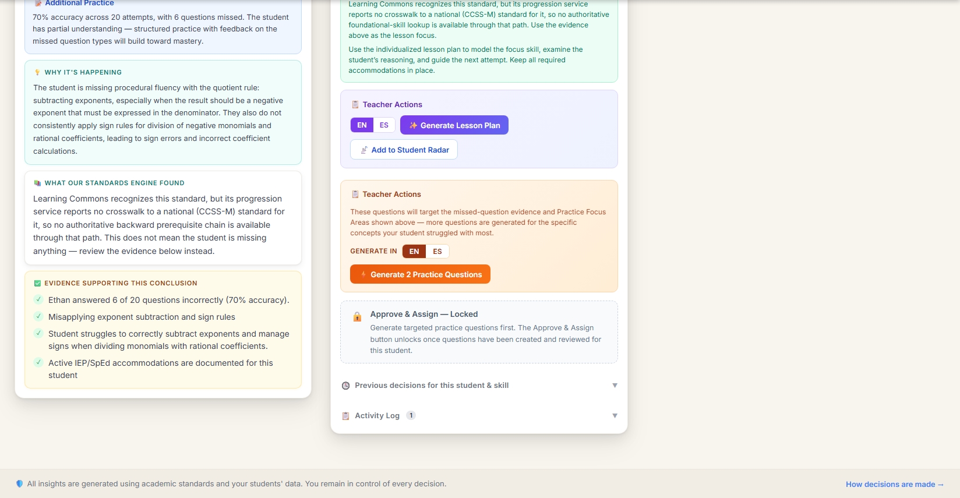Click the lightbulb icon beside Why It's Happening
Viewport: 960px width, 498px height.
(x=38, y=72)
